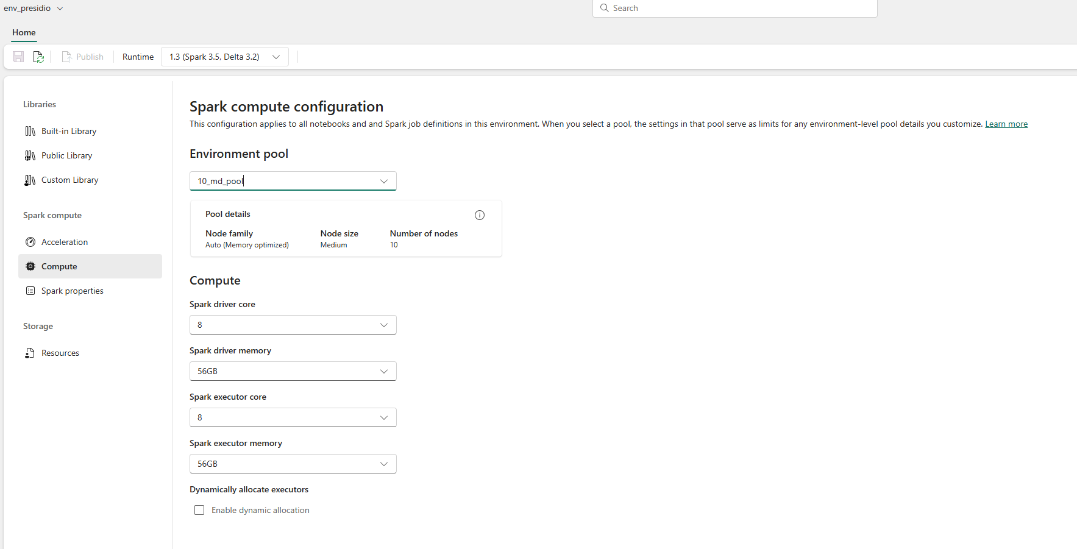The width and height of the screenshot is (1077, 549).
Task: Click the Publish page icon
Action: (x=66, y=57)
